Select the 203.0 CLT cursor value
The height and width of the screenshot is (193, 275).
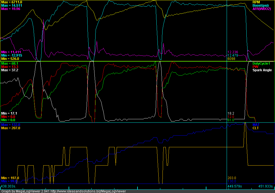click(x=232, y=178)
